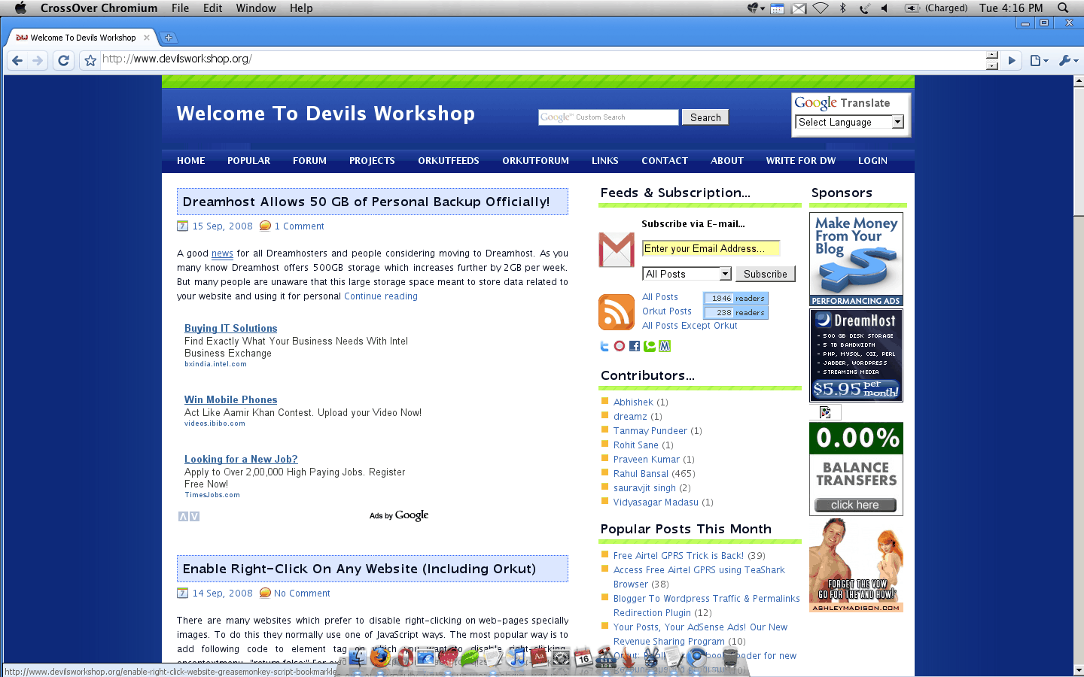This screenshot has width=1084, height=677.
Task: Click the 1846 readers badge
Action: point(735,299)
